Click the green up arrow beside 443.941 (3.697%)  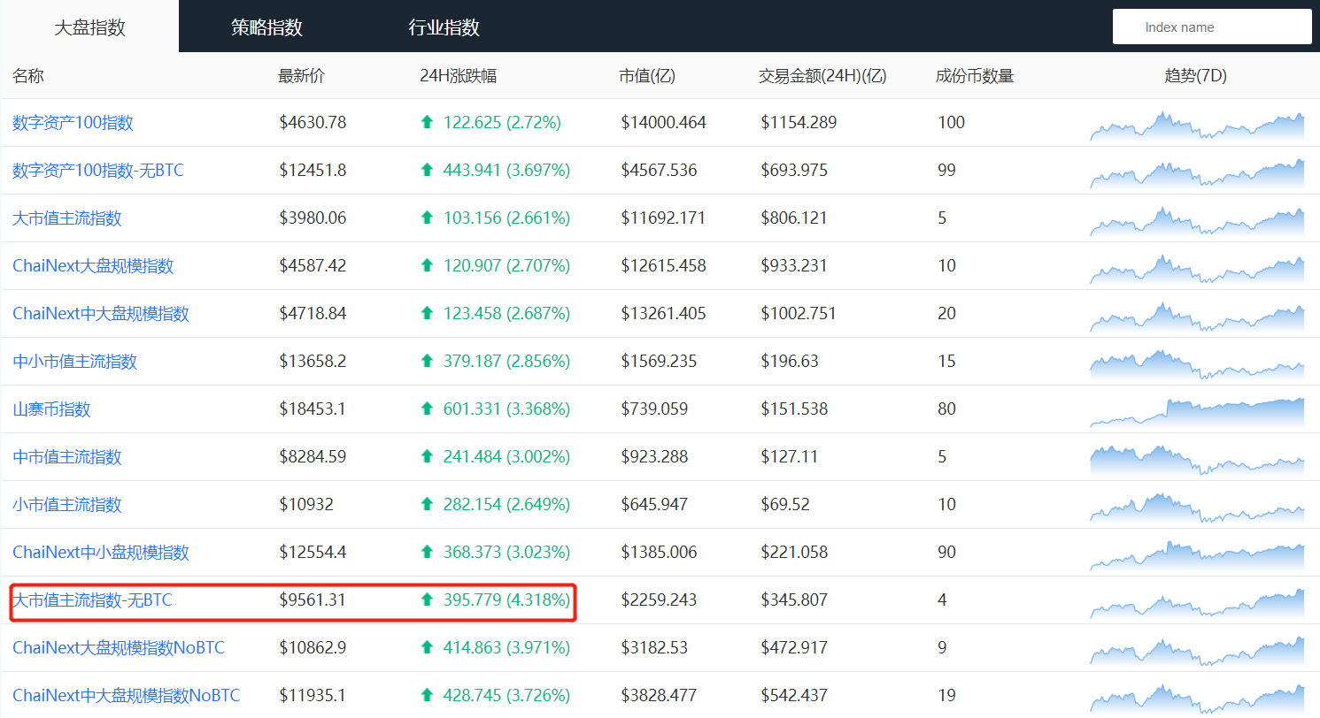click(428, 170)
